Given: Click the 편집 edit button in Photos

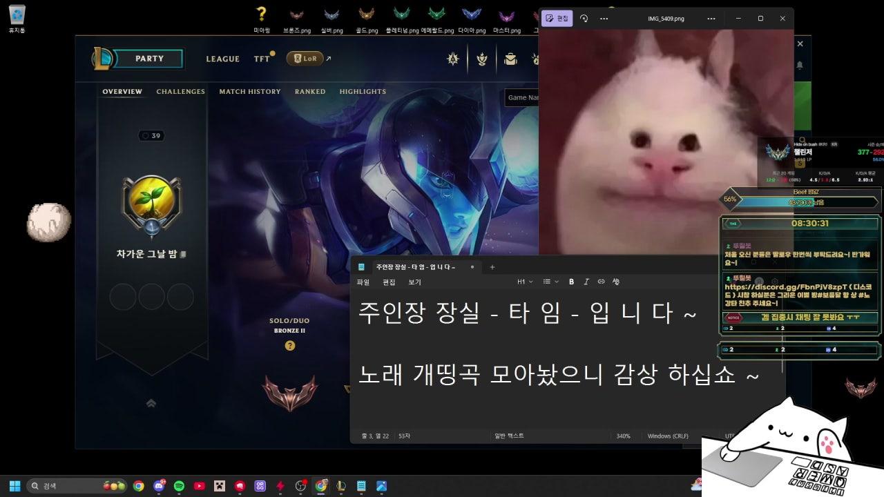Looking at the screenshot, I should click(x=557, y=19).
